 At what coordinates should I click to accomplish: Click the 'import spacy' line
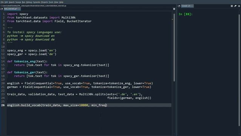(x=18, y=14)
